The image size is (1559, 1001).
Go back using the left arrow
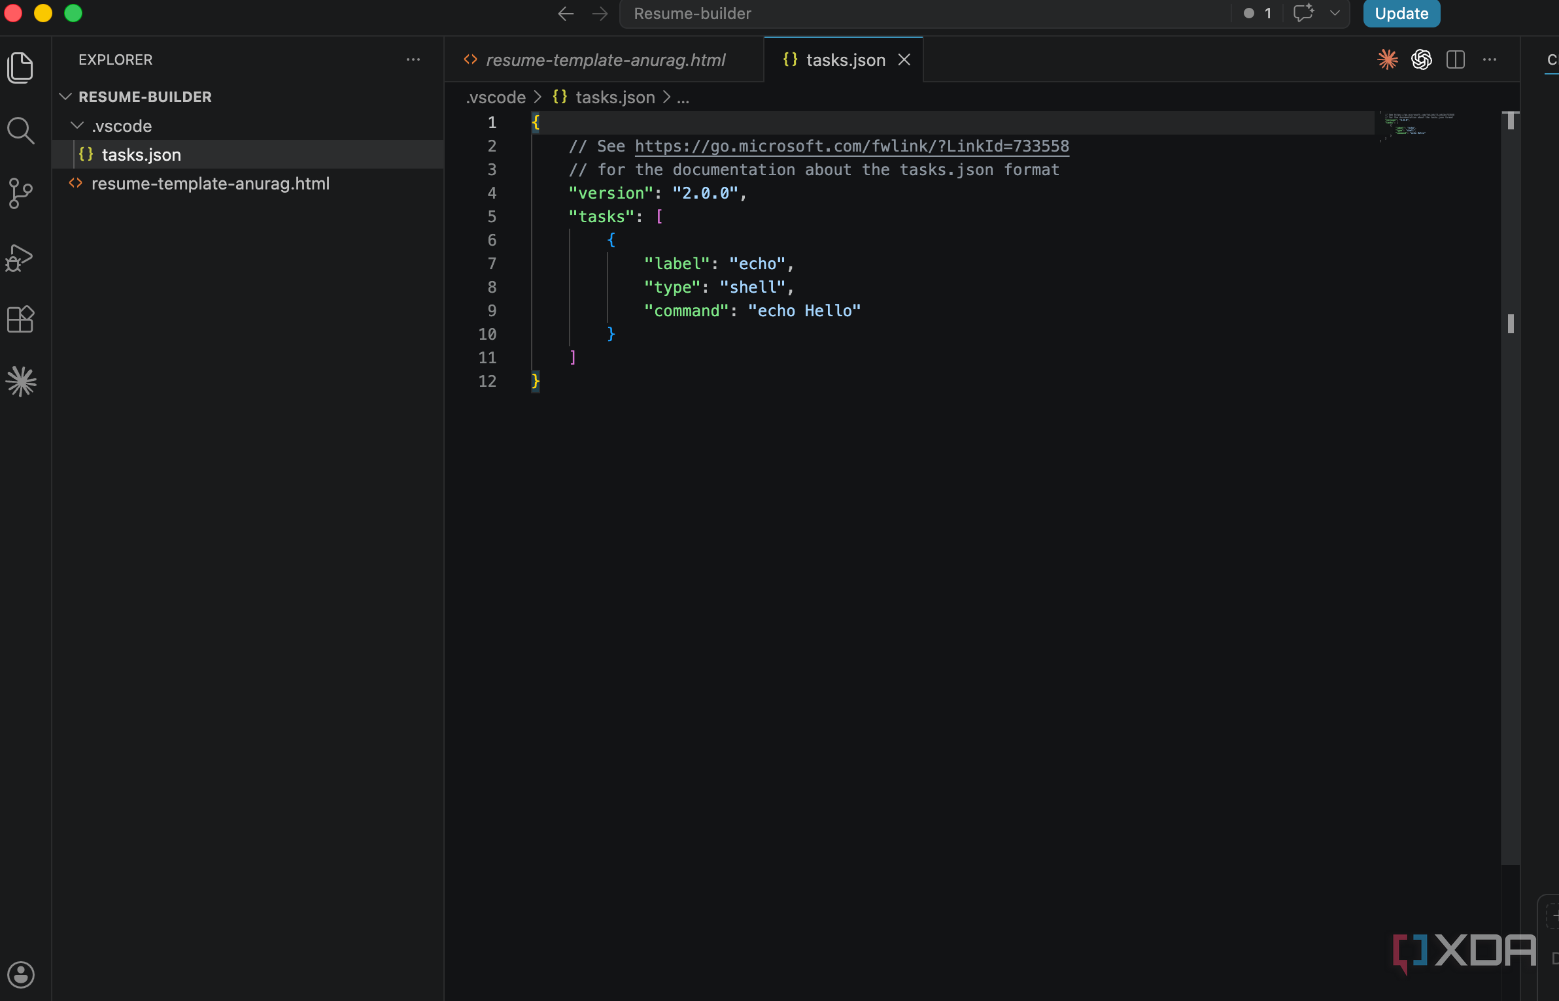566,13
